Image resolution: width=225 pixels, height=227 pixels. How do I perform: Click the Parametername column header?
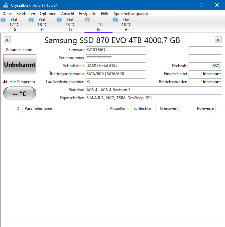click(x=65, y=108)
